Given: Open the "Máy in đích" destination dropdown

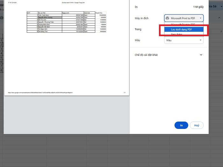Looking at the screenshot, I should point(184,18).
